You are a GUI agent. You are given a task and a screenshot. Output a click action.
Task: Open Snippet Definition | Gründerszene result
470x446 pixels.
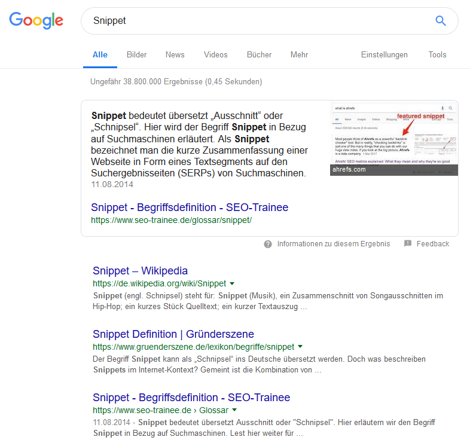[x=173, y=334]
